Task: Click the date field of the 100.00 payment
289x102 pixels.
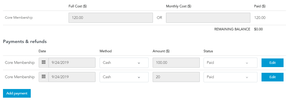Action: pos(72,62)
